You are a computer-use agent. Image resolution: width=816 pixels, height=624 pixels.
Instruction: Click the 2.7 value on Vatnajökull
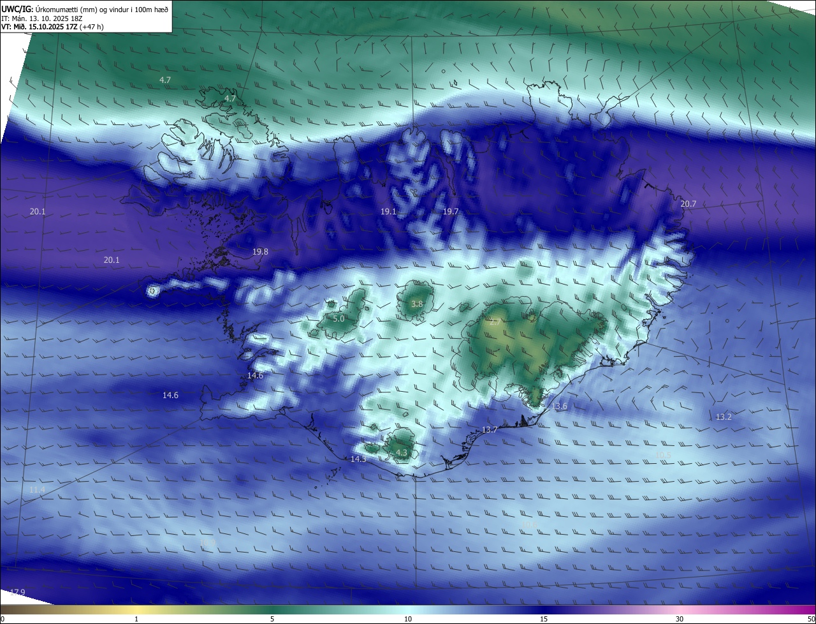coord(494,322)
